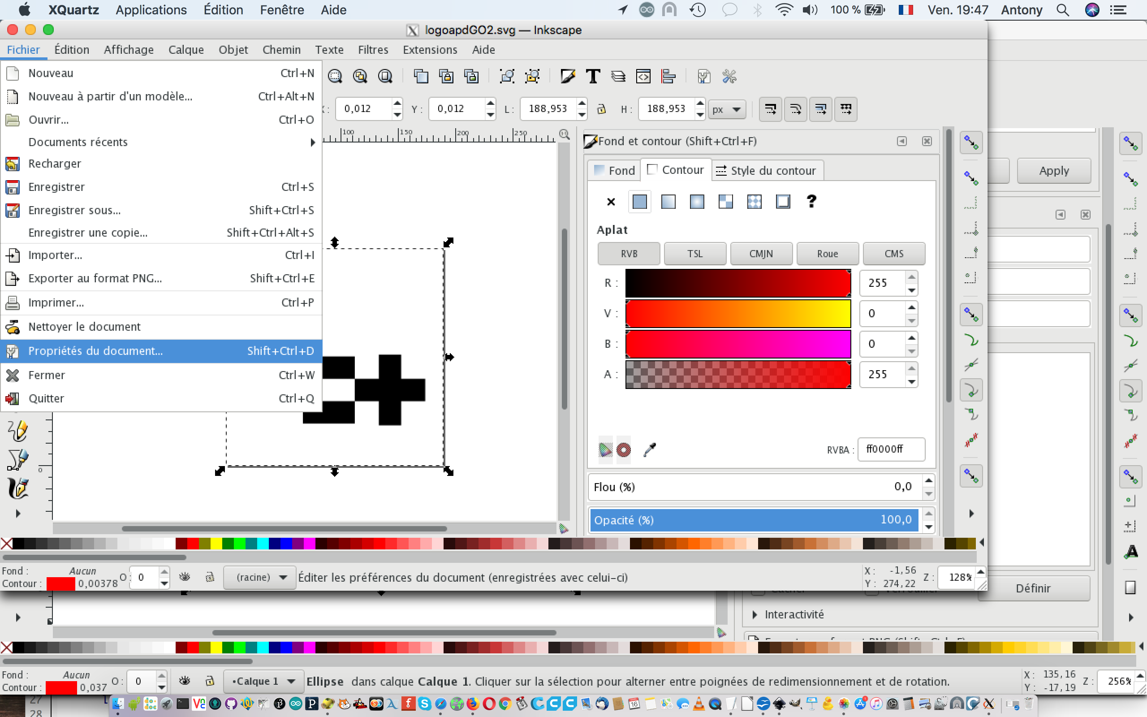Toggle scale stroke width with object

pyautogui.click(x=771, y=109)
